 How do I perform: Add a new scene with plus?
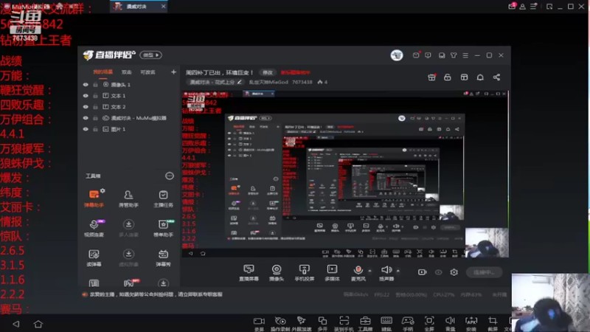point(173,72)
